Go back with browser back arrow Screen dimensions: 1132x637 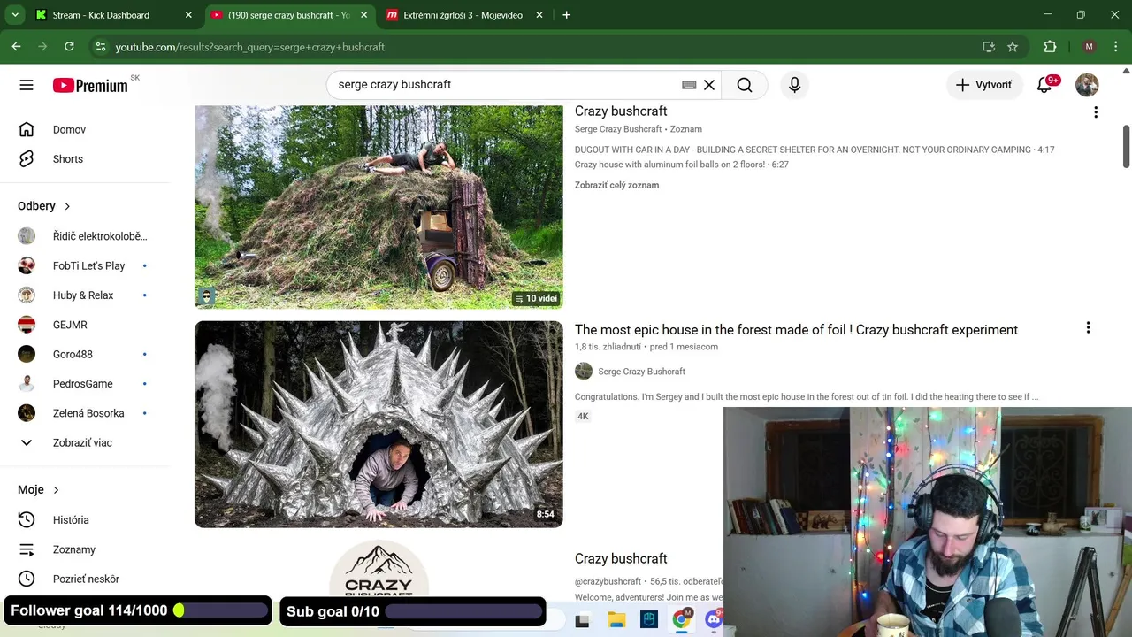tap(16, 47)
